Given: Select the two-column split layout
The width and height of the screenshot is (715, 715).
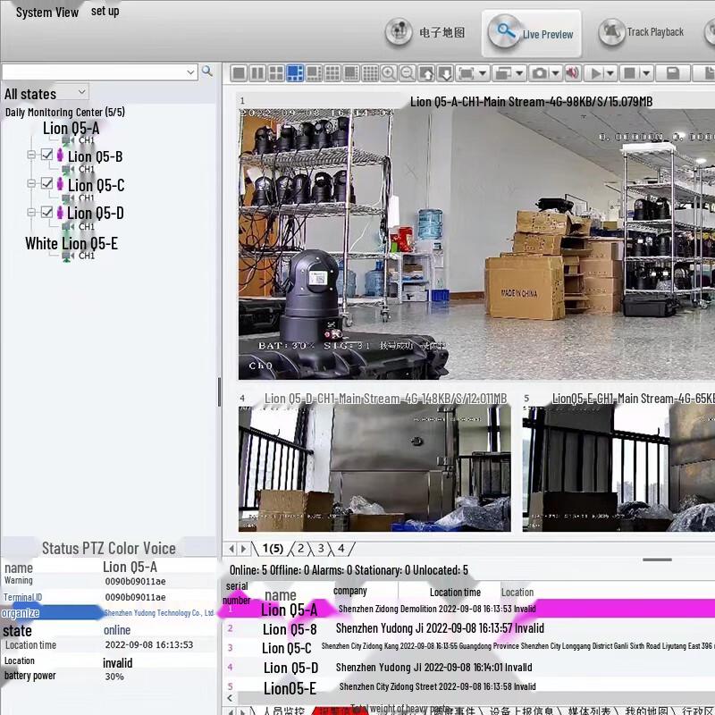Looking at the screenshot, I should [257, 73].
